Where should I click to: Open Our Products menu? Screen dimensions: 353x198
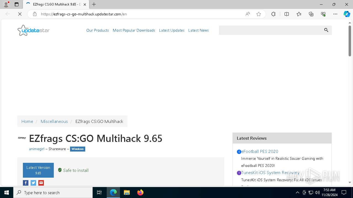coord(98,30)
